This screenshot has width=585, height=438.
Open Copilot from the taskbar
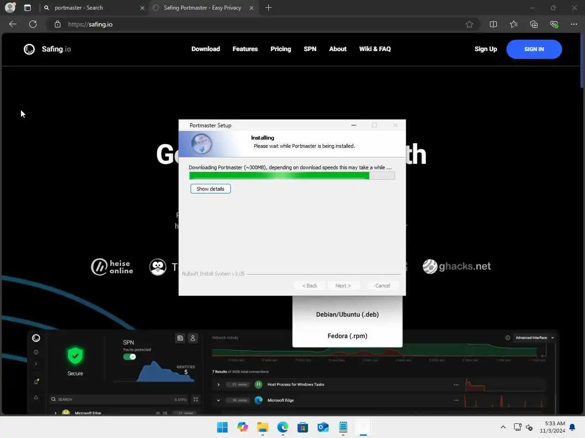[243, 427]
